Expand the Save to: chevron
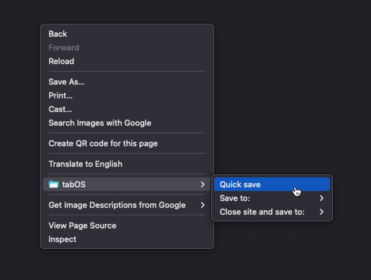 [x=321, y=198]
